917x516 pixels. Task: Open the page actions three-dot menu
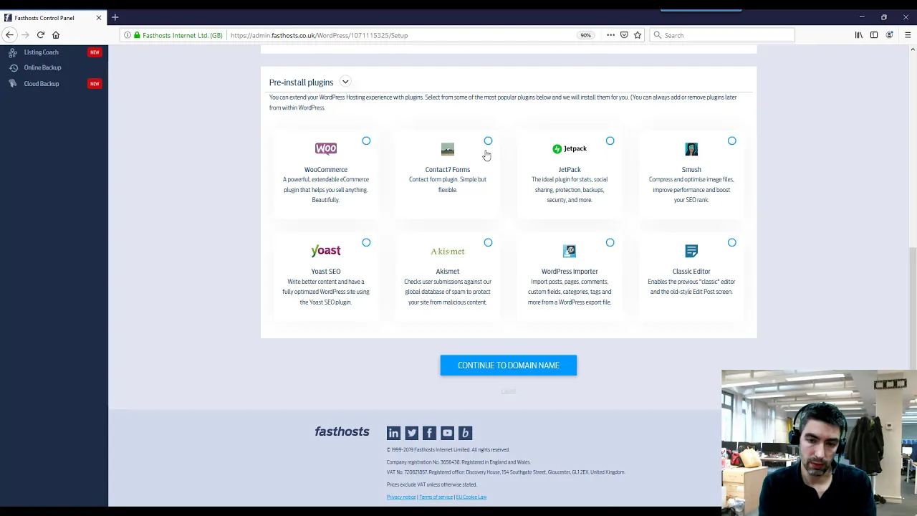[x=610, y=35]
